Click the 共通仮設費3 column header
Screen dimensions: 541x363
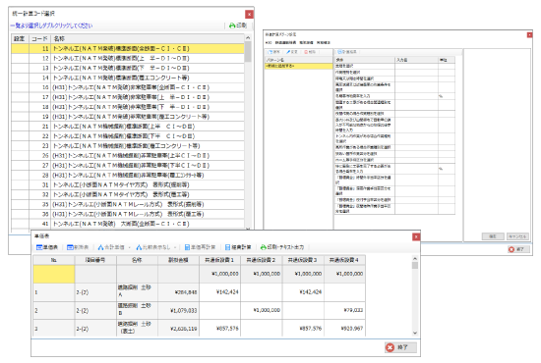[x=303, y=260]
